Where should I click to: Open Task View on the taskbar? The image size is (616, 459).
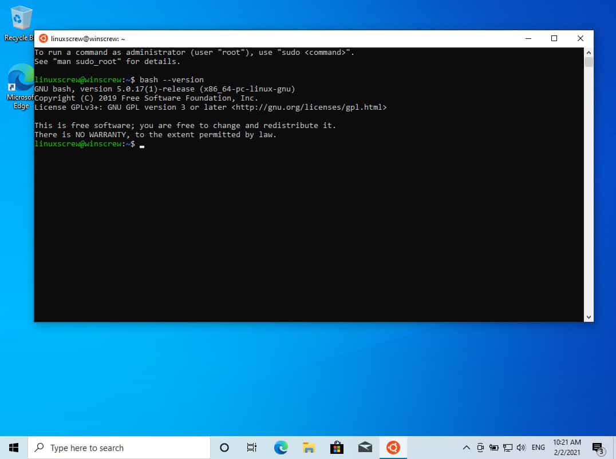(x=251, y=448)
